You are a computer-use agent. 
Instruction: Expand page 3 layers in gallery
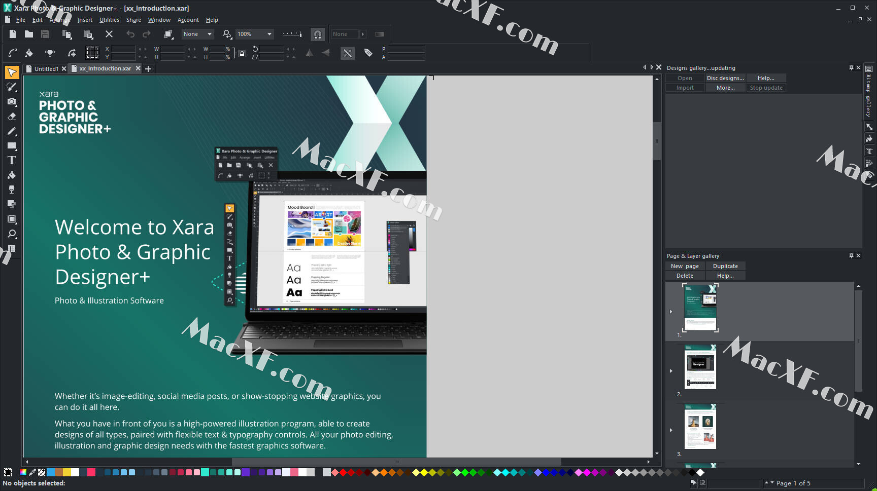point(671,430)
